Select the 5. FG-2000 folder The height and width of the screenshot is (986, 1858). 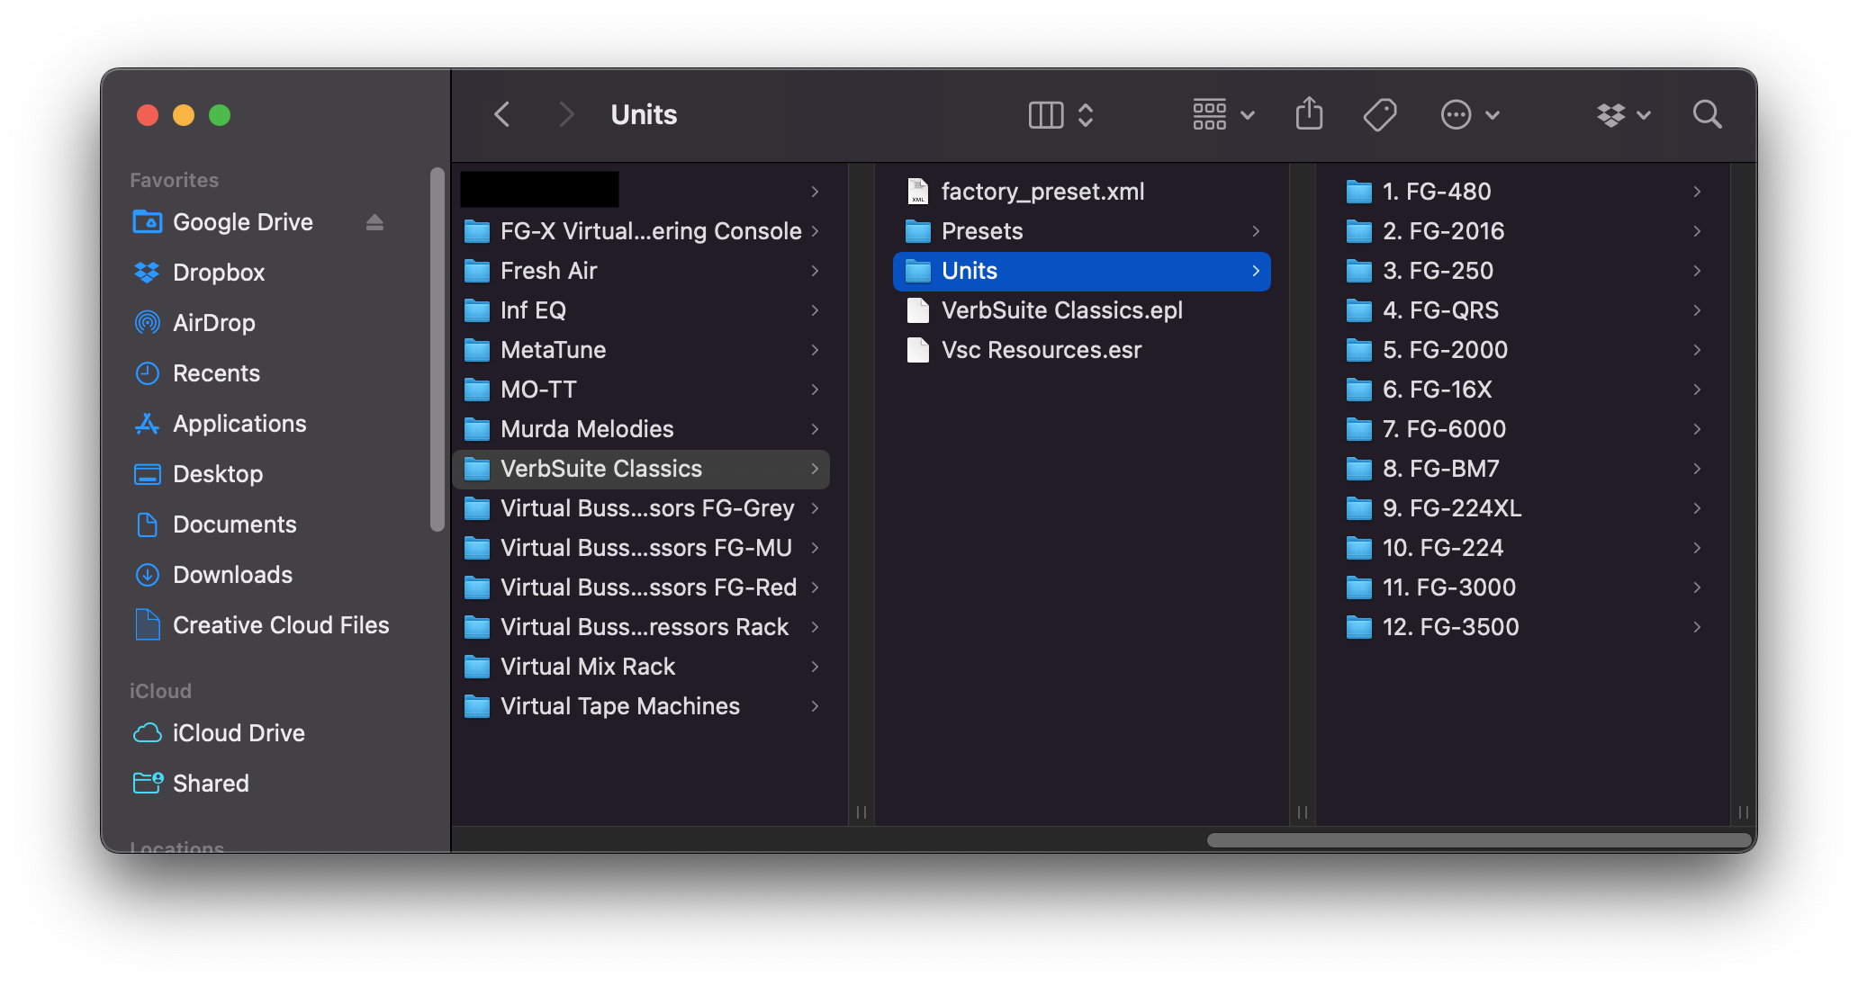(1523, 350)
